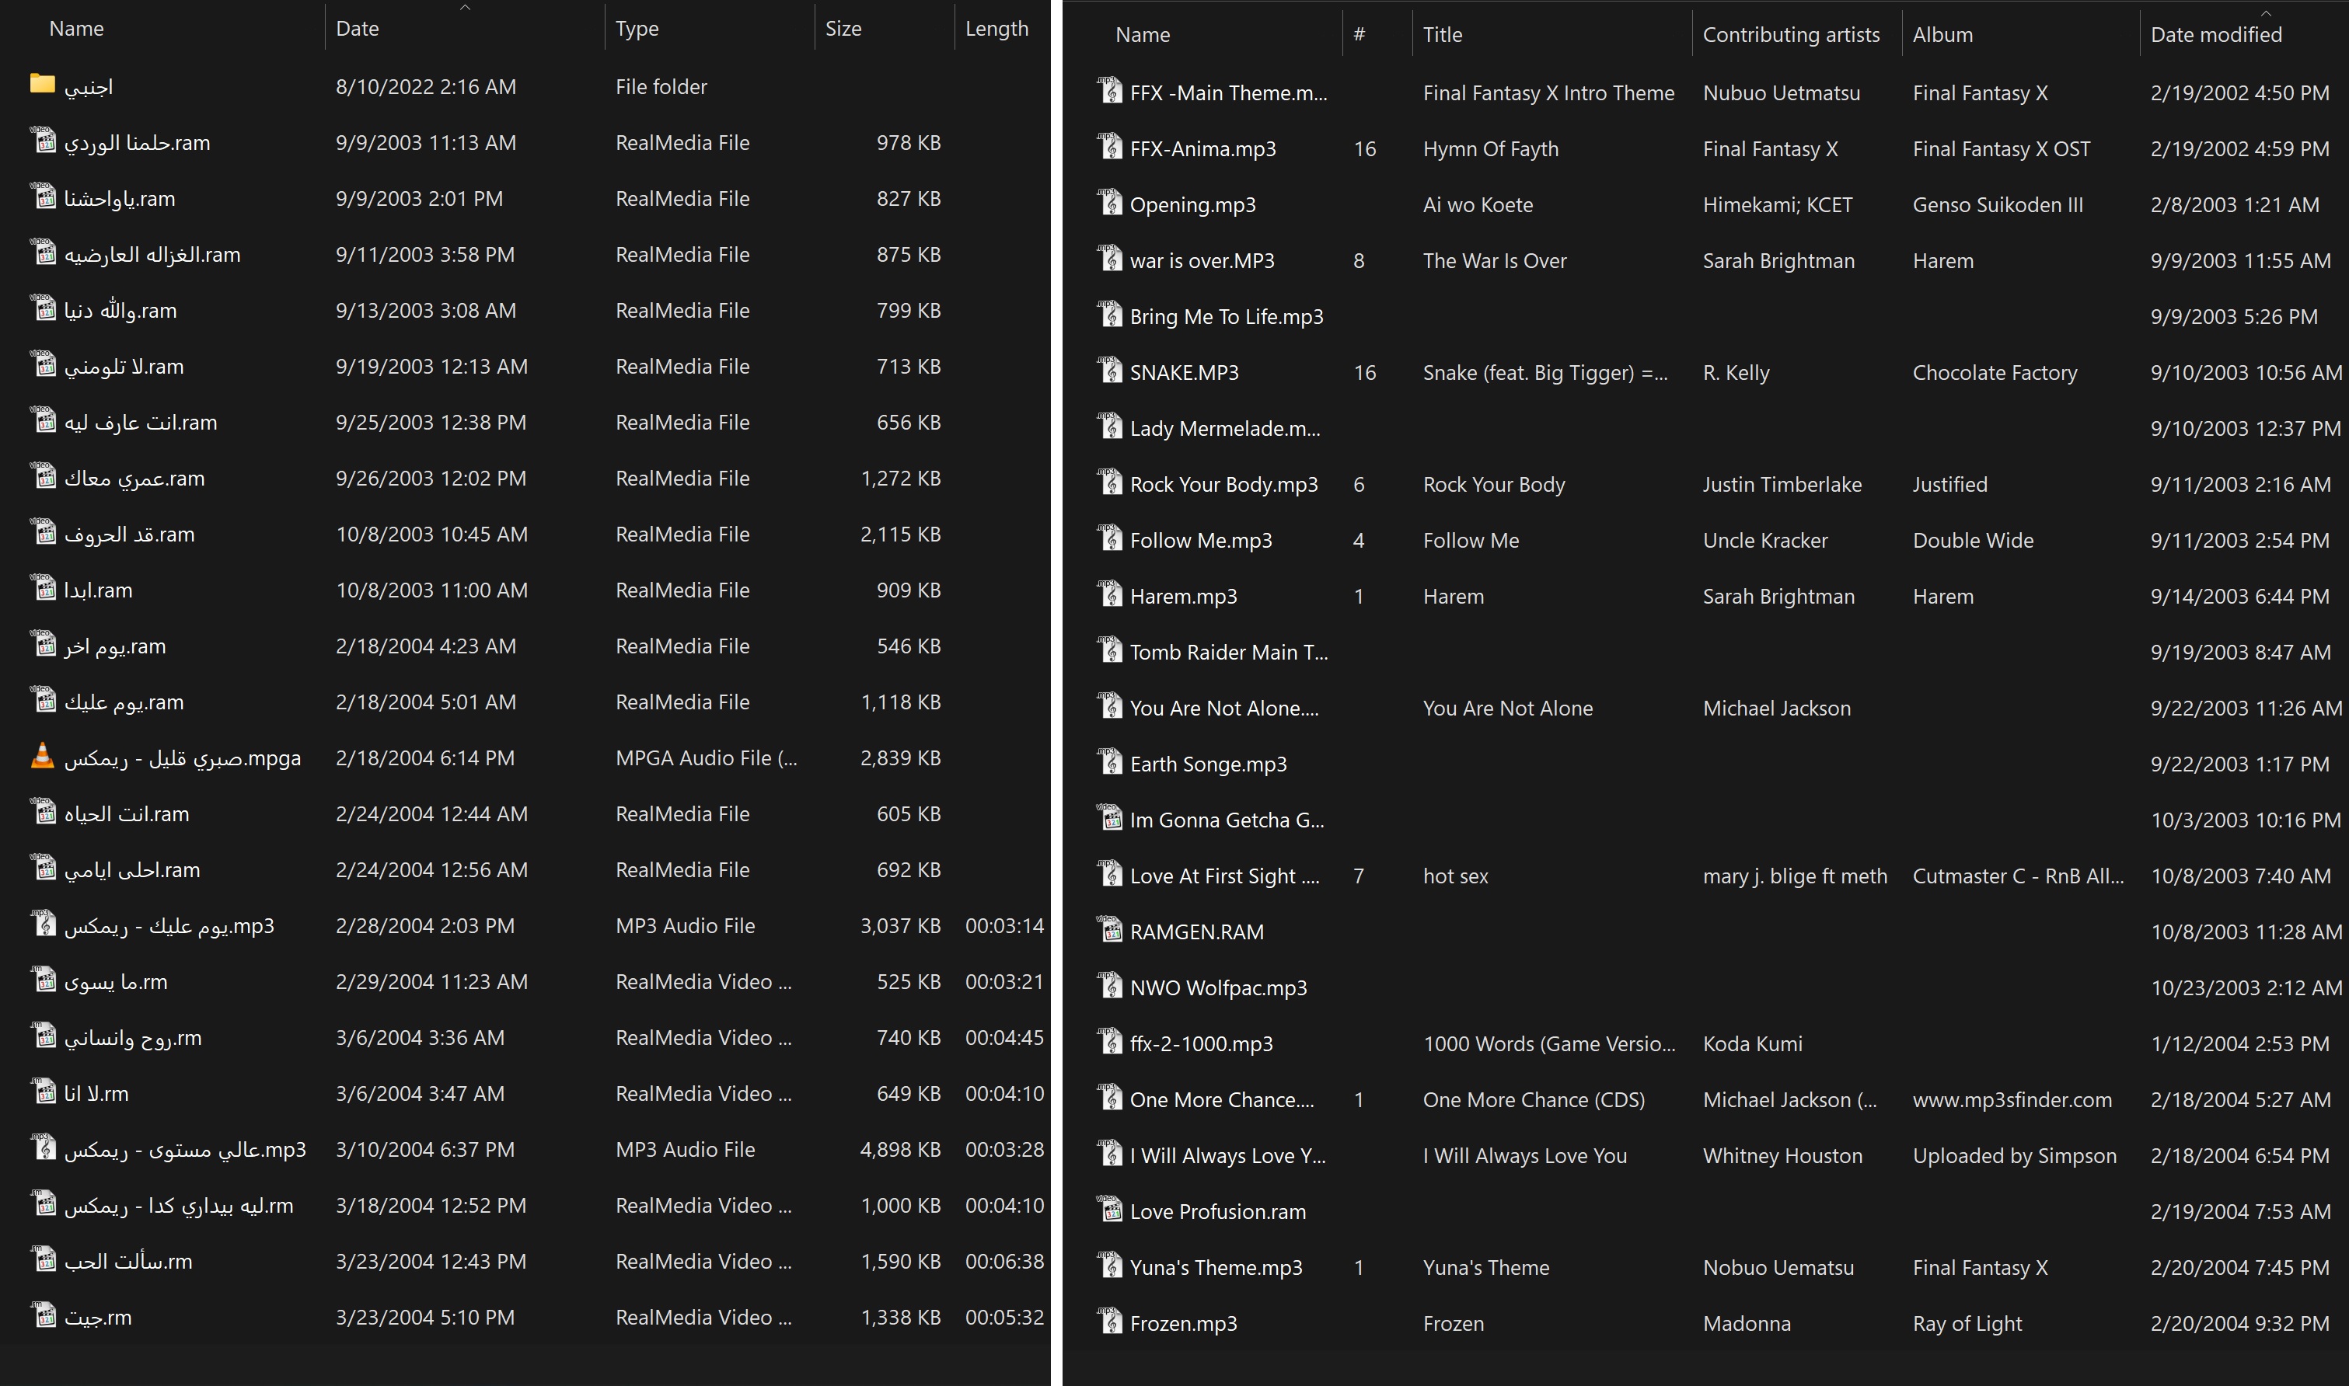
Task: Click the album Genso Suikoden III
Action: click(1998, 204)
